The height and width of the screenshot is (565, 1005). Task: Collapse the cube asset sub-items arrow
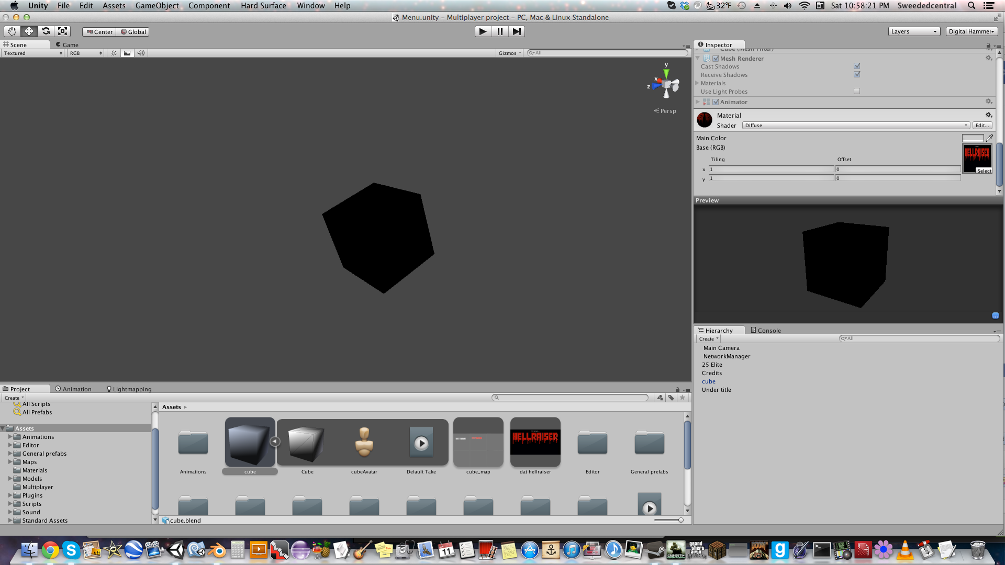point(275,442)
